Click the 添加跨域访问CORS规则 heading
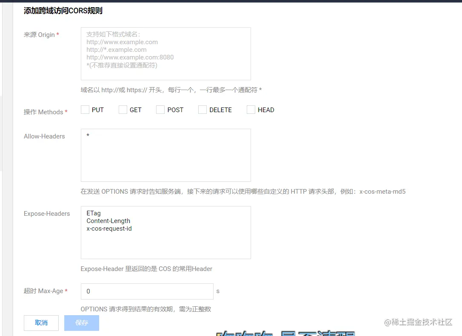The image size is (462, 336). pos(63,11)
